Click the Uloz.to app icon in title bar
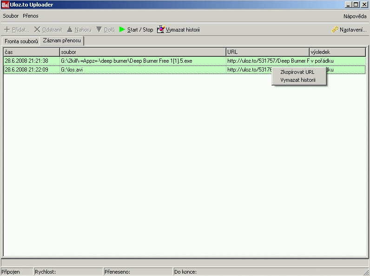 click(5, 5)
